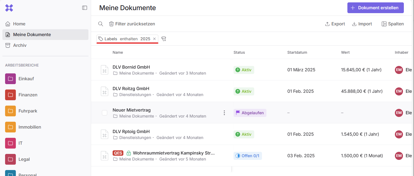Open the Finanzen workspace folder

pyautogui.click(x=28, y=95)
